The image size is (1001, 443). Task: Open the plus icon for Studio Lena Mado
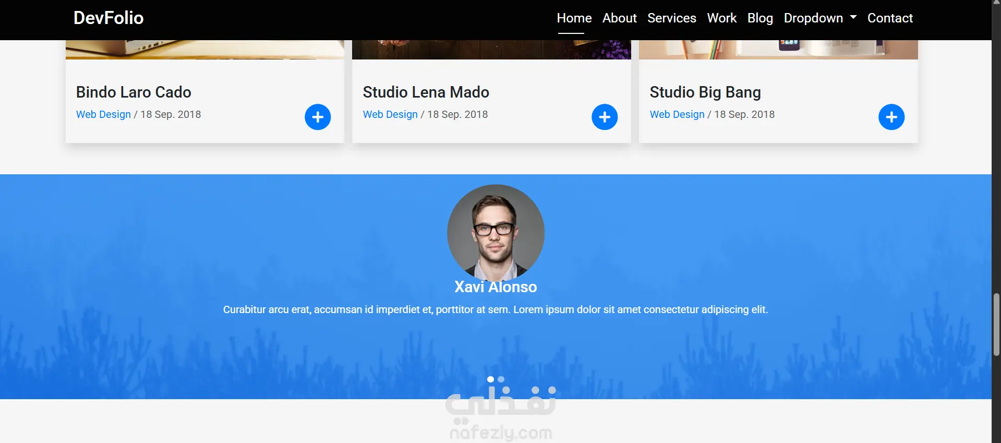[605, 117]
